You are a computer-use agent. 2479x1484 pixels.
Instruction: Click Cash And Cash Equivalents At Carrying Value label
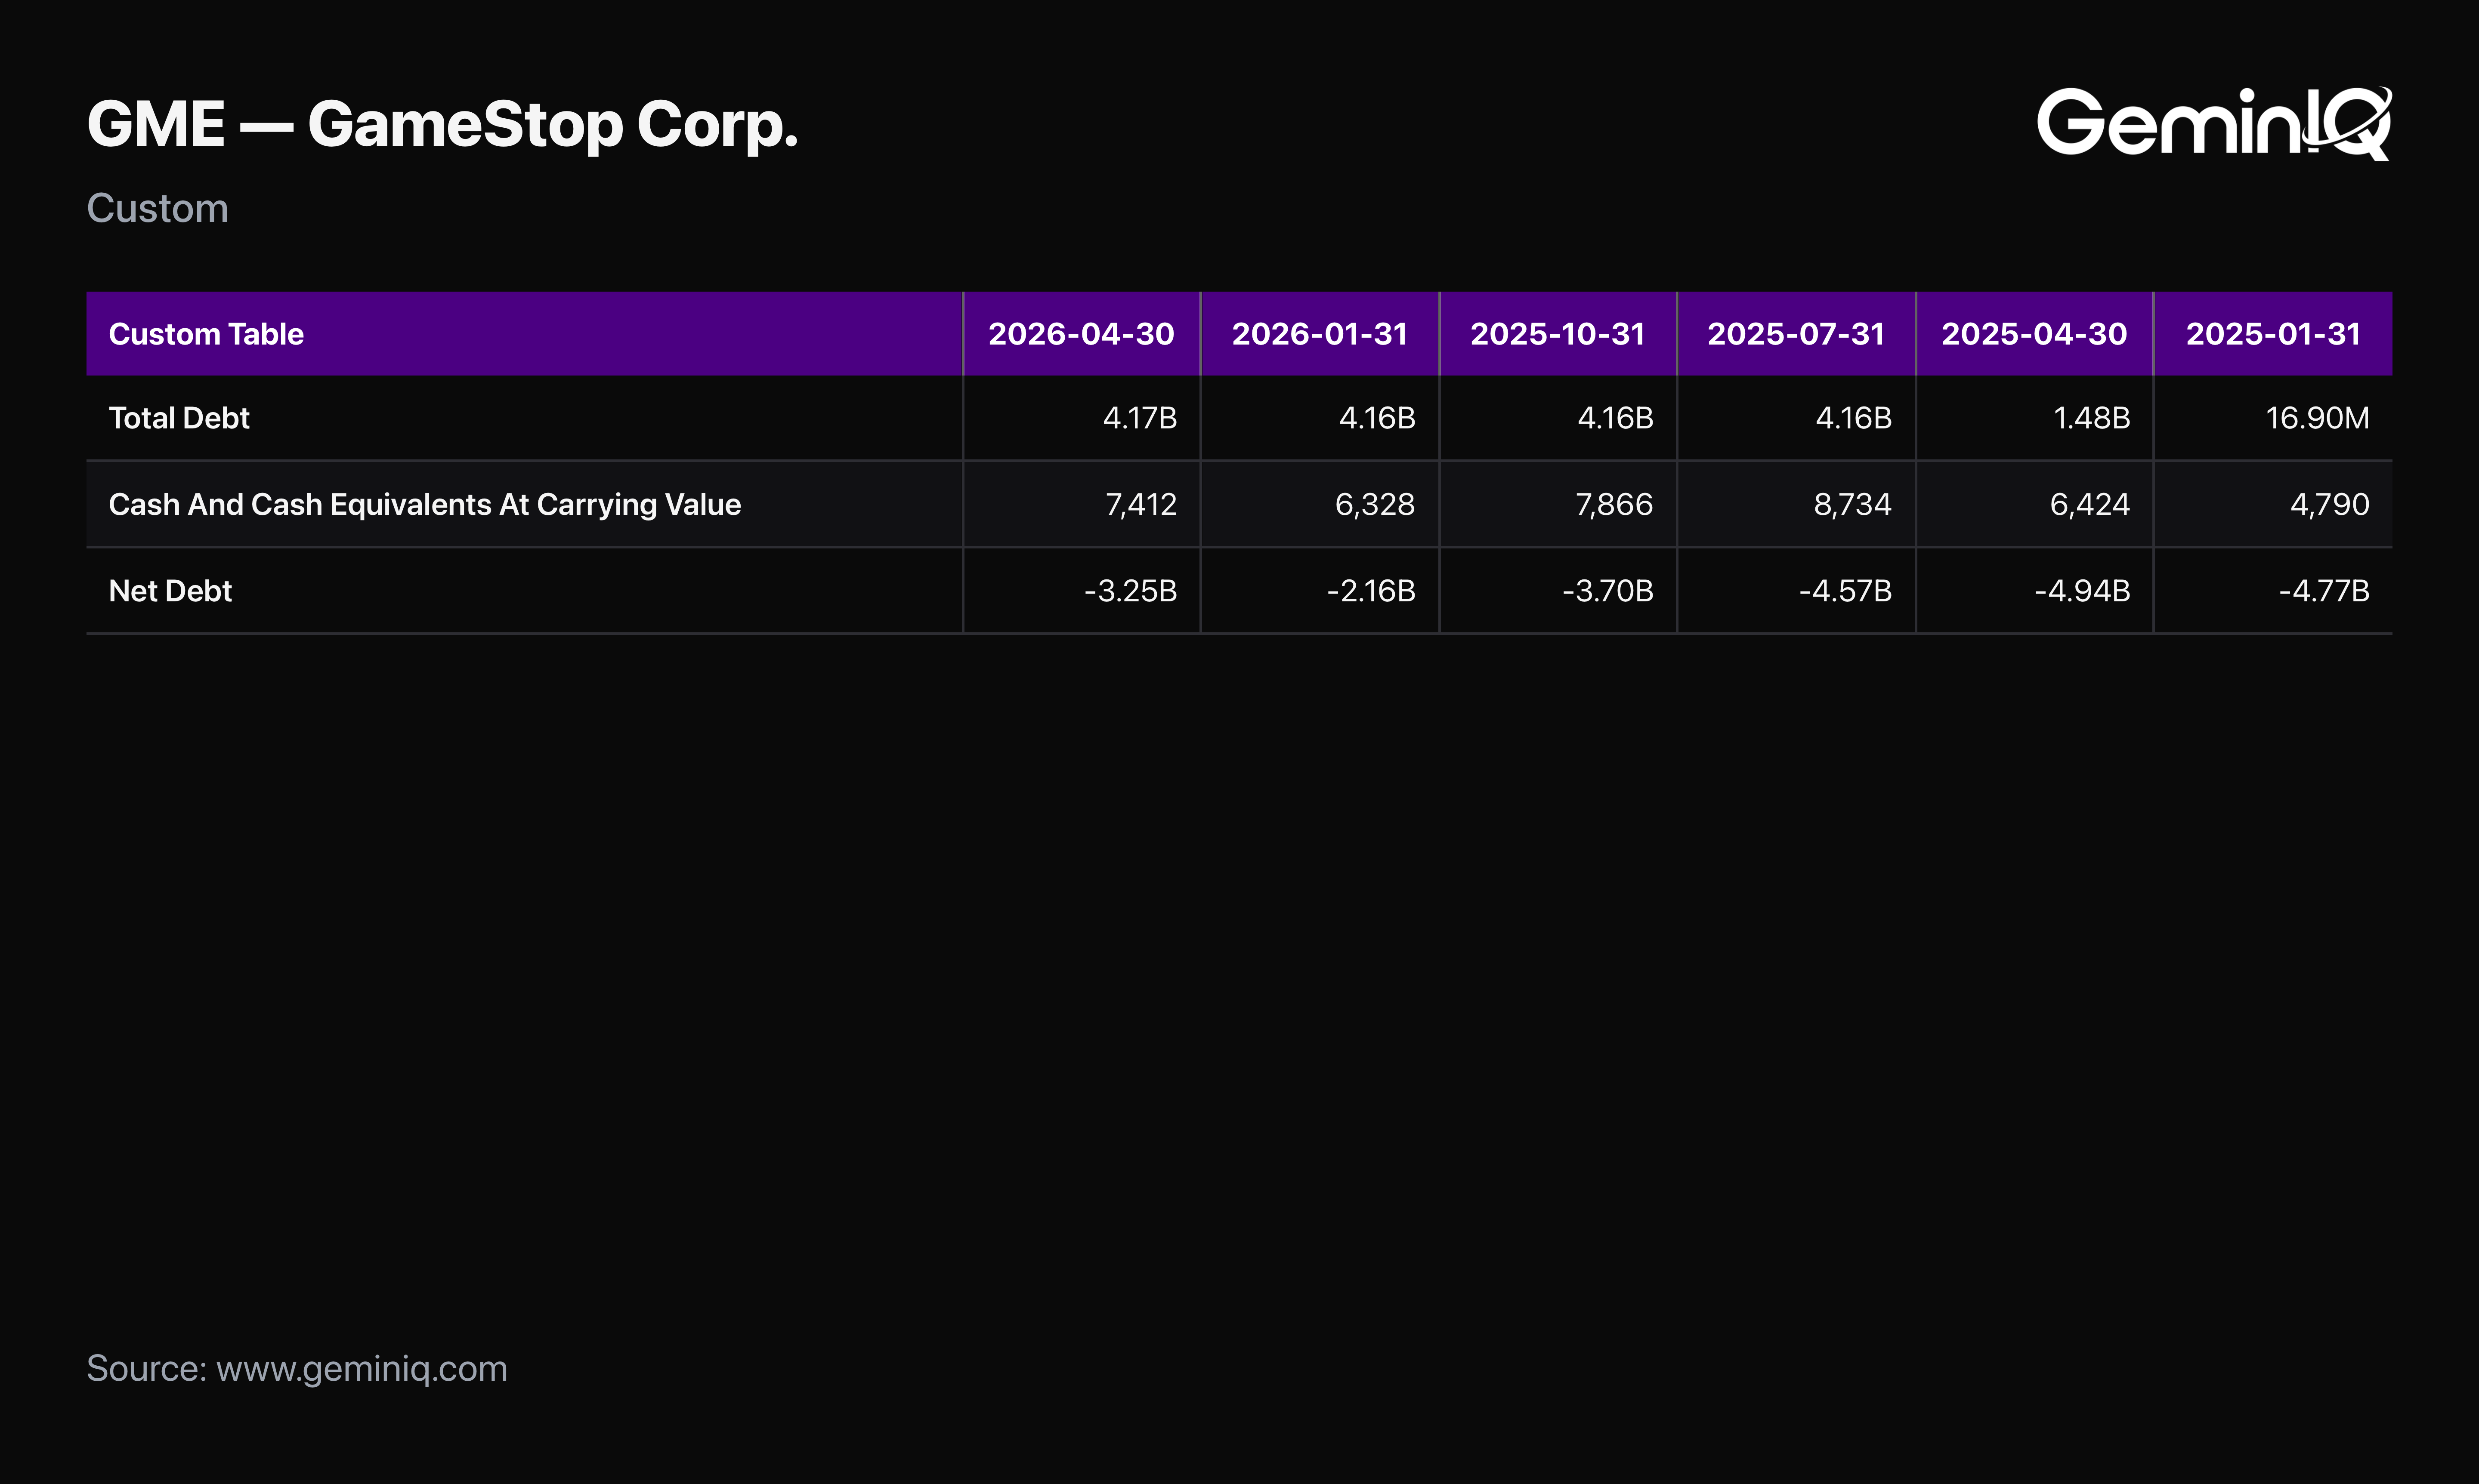tap(424, 504)
